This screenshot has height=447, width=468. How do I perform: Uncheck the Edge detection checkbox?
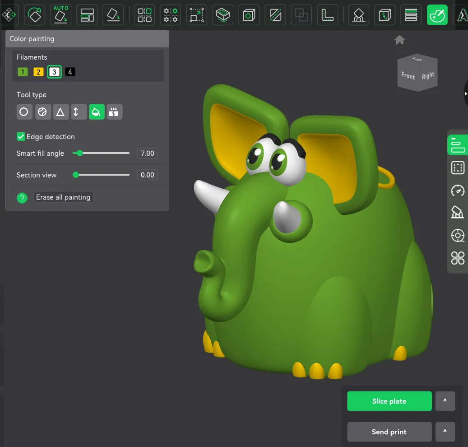click(x=21, y=136)
